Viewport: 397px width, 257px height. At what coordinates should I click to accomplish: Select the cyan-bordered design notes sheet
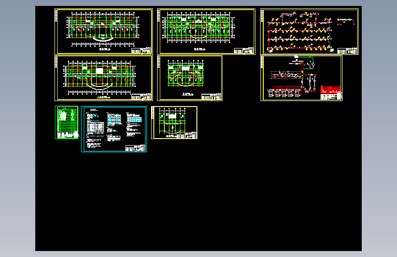coord(114,129)
